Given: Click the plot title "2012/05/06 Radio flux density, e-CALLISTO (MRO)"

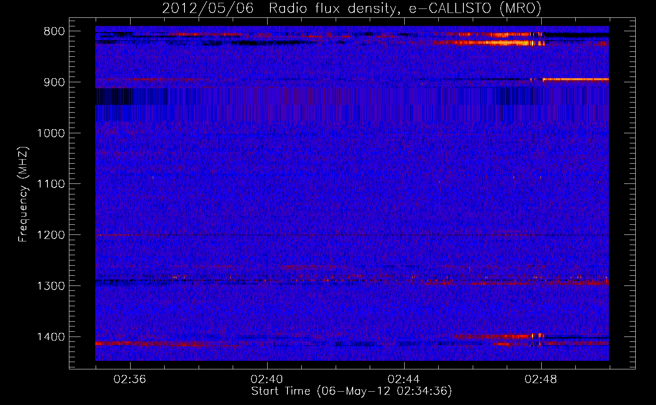Looking at the screenshot, I should click(x=352, y=8).
